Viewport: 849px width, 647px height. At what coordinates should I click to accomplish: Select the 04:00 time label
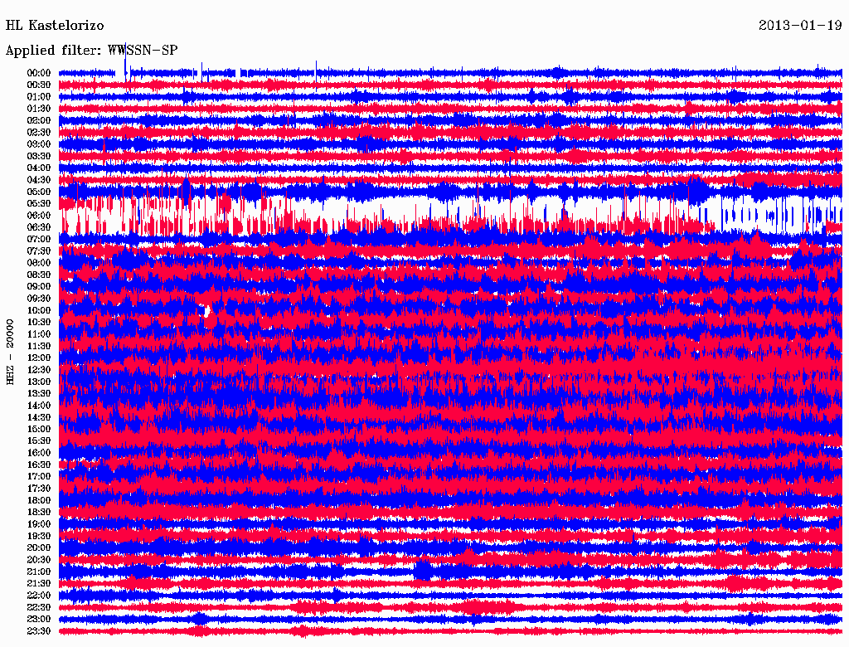[x=39, y=168]
